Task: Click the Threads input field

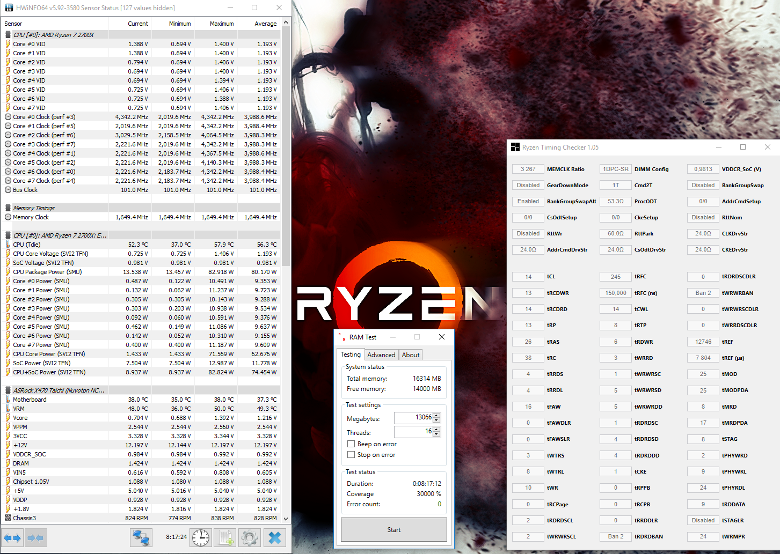Action: click(413, 432)
